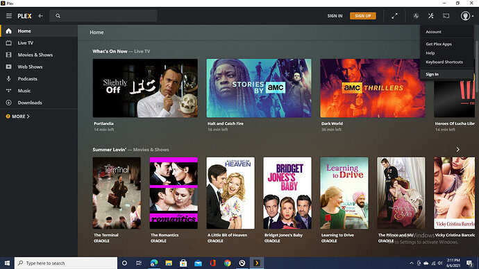
Task: Select Help in the user menu
Action: tap(430, 53)
